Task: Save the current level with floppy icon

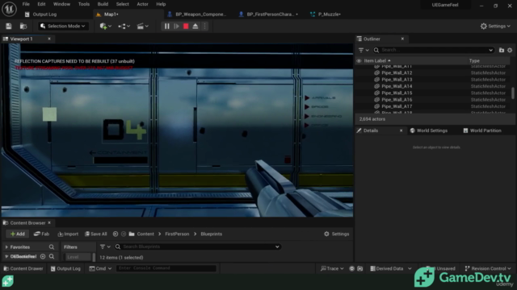Action: click(x=9, y=26)
